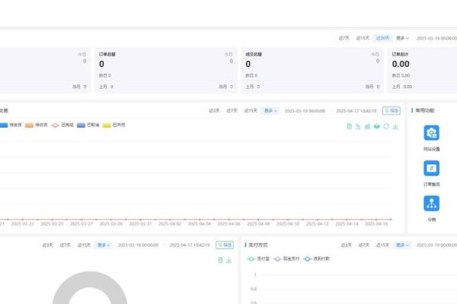Click the 筛选 button above the trend chart
Screen dimensions: 457x304
391,110
